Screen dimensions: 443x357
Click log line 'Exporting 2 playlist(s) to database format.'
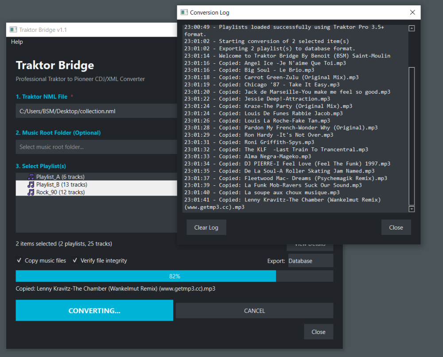coord(270,49)
